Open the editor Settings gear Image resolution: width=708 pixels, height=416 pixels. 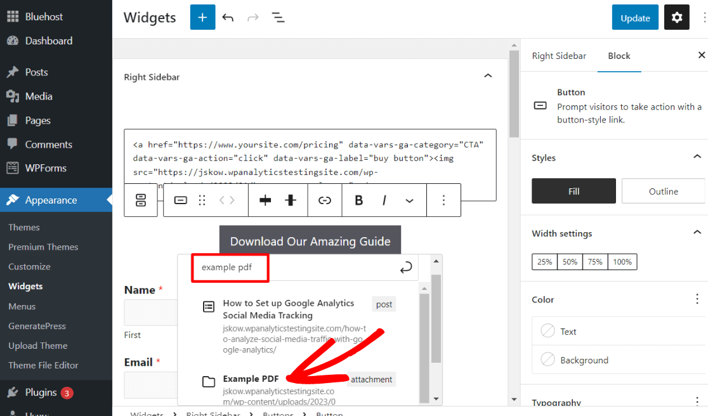pyautogui.click(x=676, y=17)
